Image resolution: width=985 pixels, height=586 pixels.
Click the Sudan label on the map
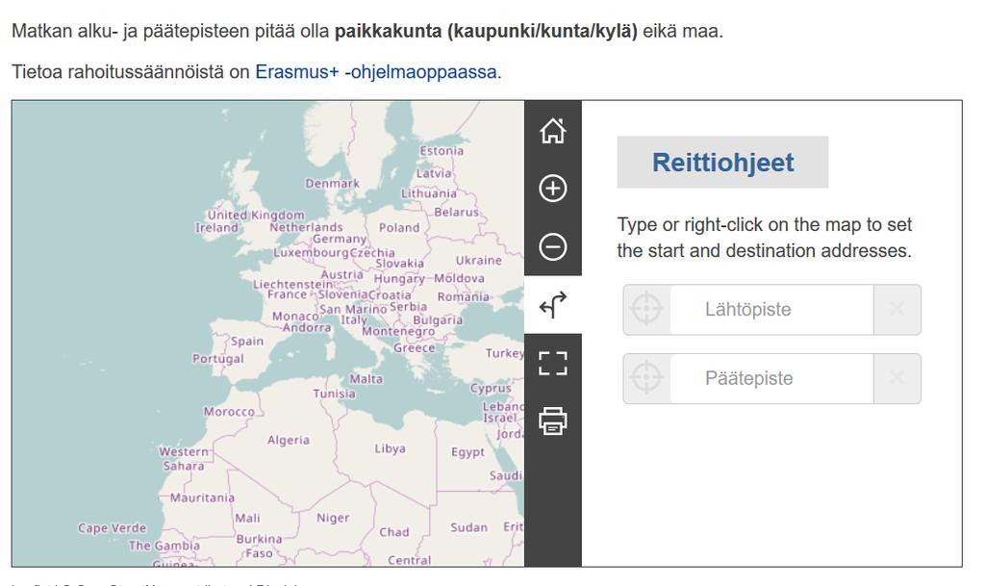468,527
